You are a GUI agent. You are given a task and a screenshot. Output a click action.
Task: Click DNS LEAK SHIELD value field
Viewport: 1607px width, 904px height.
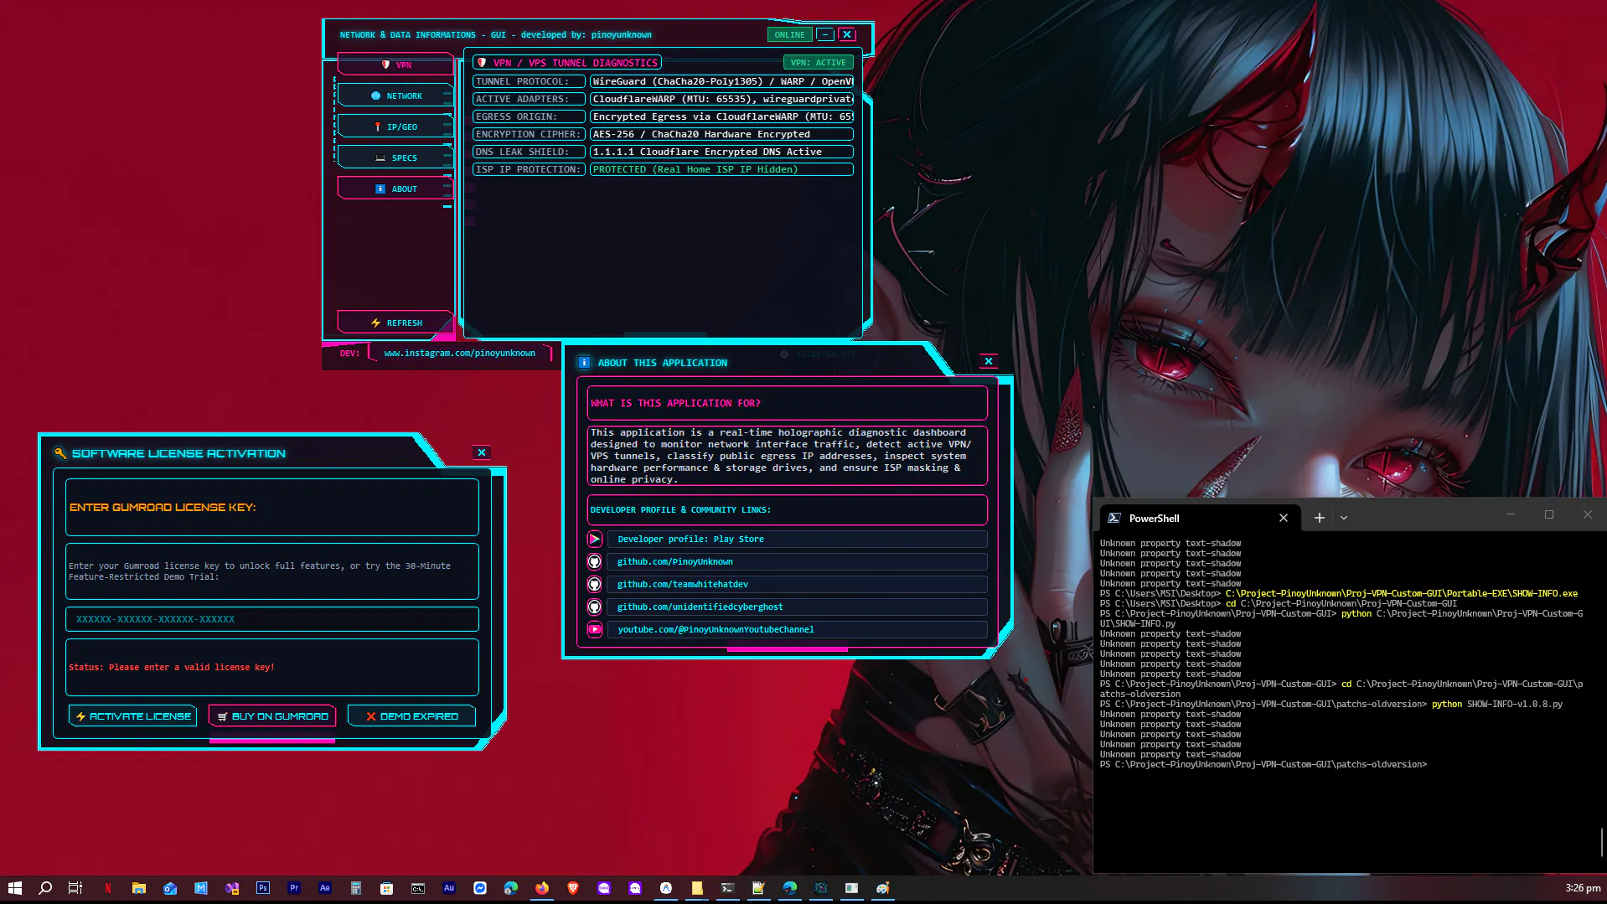(721, 152)
